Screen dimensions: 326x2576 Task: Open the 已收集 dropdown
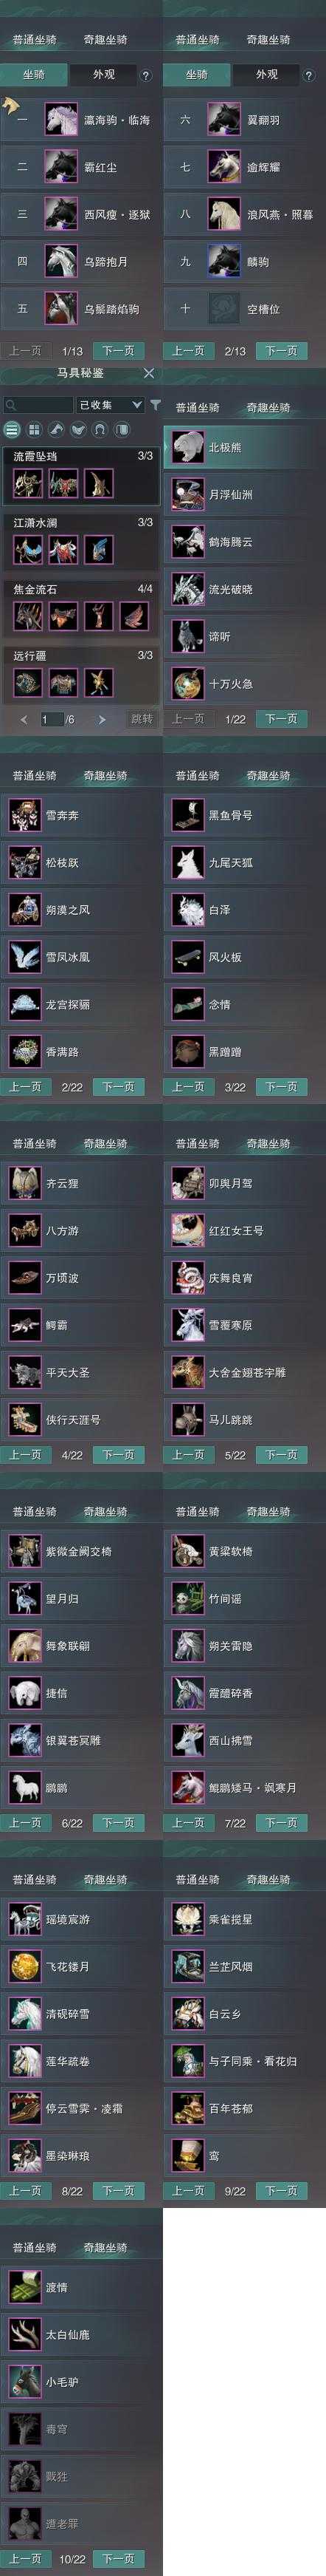tap(110, 405)
